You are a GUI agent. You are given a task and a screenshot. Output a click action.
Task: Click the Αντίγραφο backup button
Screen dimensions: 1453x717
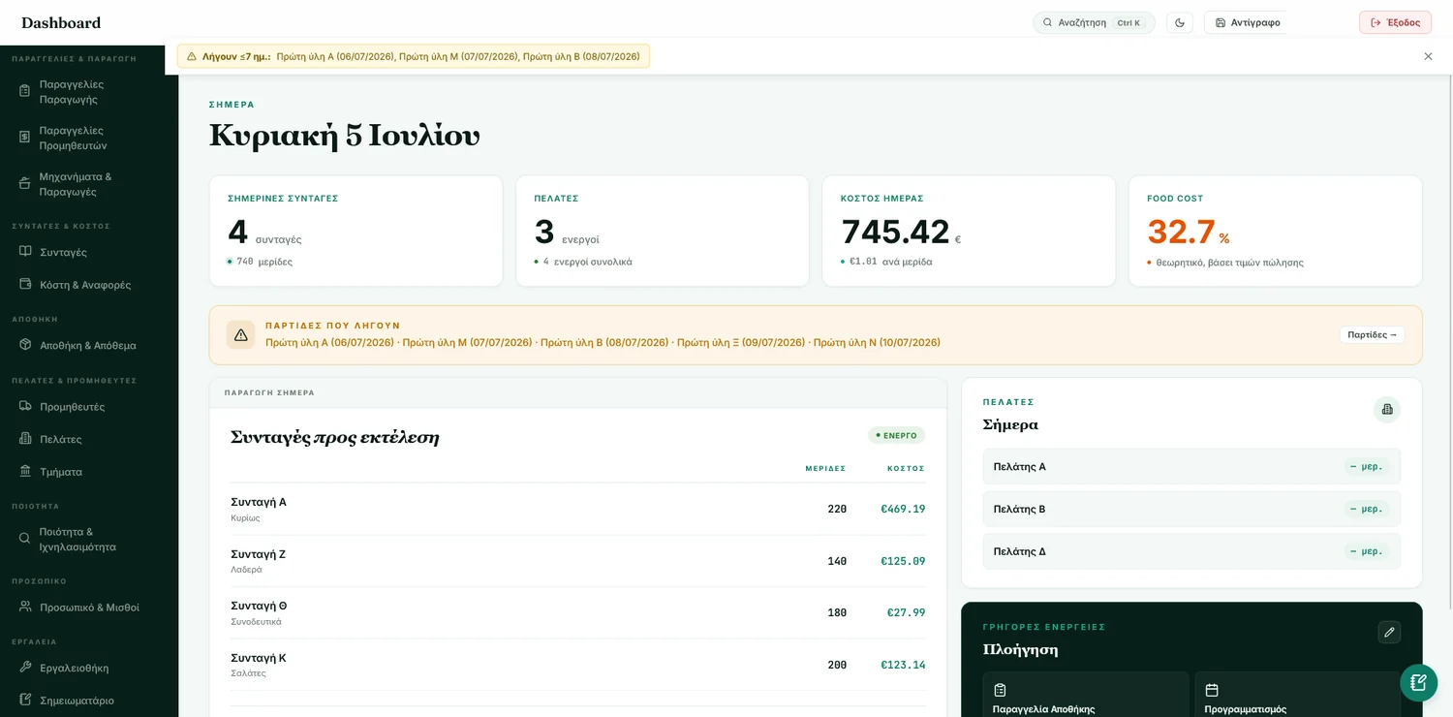click(x=1247, y=22)
